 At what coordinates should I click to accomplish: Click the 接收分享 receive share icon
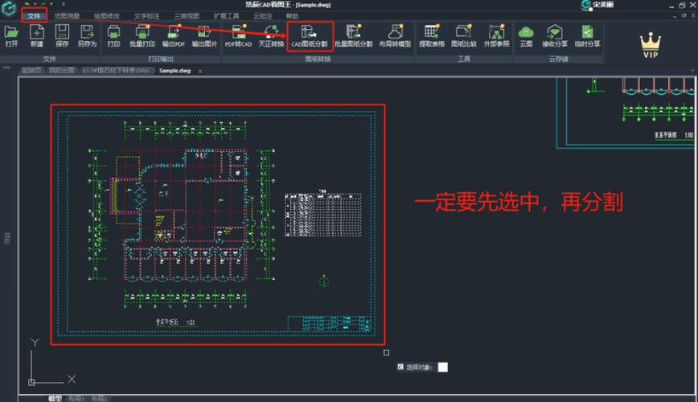[555, 35]
